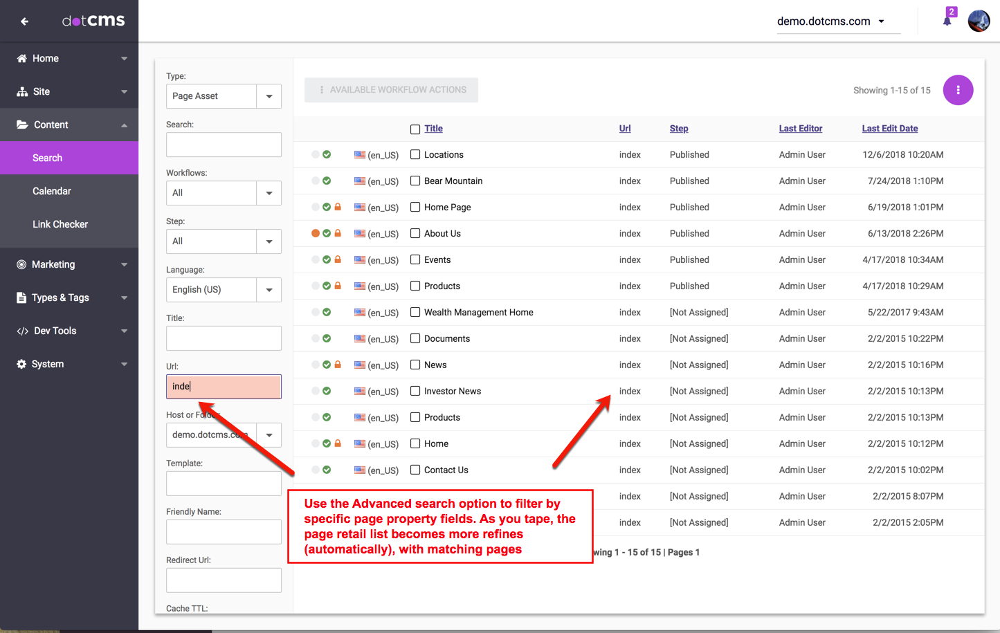Open the Type dropdown showing Page Asset
Viewport: 1000px width, 633px height.
[x=269, y=96]
